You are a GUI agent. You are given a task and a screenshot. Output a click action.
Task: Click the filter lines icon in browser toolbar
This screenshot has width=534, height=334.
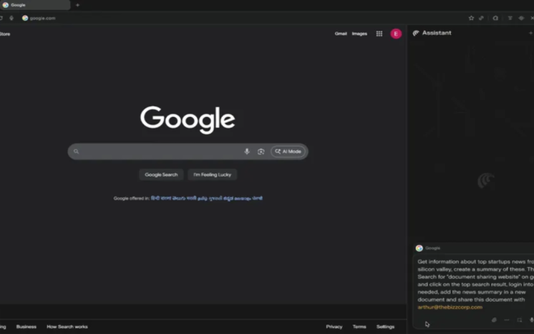coord(510,18)
